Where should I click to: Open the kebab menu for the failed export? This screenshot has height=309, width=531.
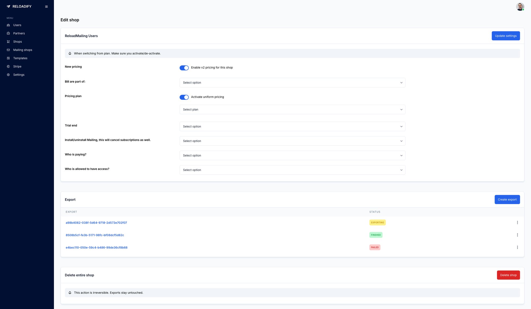point(517,247)
